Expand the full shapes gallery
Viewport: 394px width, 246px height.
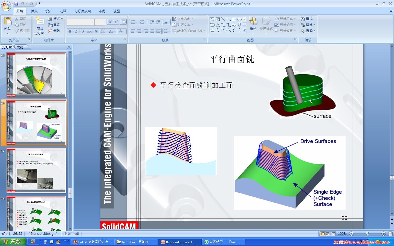point(245,30)
